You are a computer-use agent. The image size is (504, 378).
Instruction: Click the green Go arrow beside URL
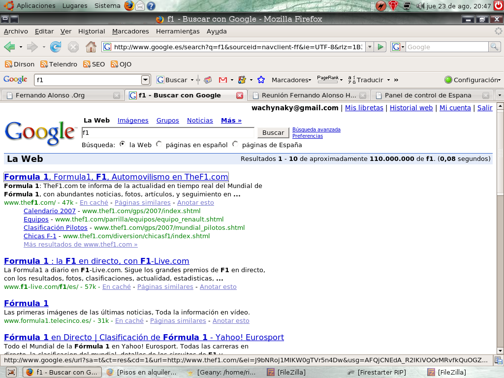coord(380,47)
